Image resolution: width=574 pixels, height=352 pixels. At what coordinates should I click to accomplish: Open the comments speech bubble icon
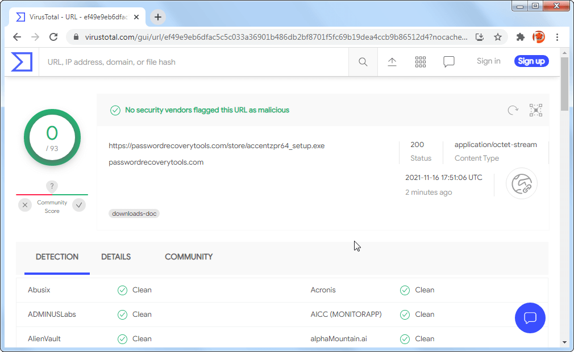click(449, 62)
